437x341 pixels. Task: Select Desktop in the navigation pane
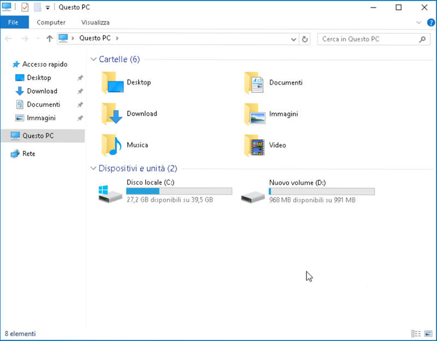33,77
